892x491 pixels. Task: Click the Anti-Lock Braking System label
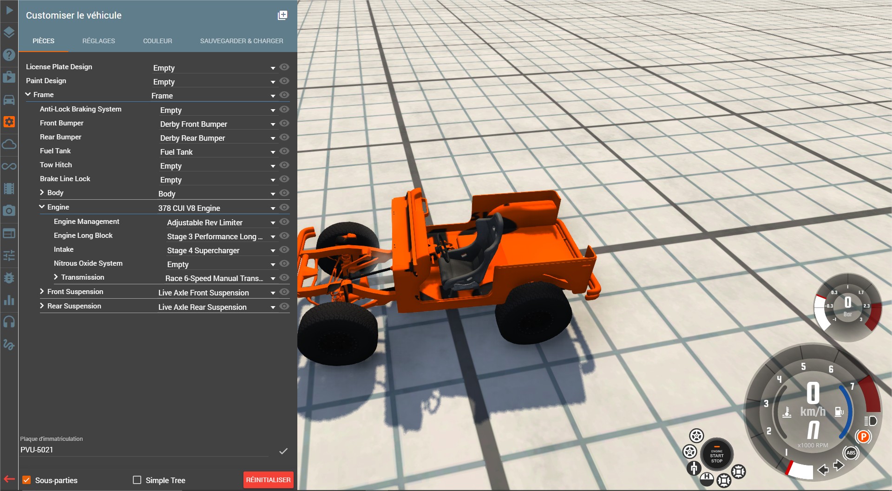[81, 109]
